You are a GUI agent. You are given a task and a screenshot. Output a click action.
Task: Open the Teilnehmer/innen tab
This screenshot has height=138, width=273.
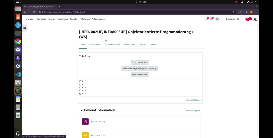click(x=112, y=44)
